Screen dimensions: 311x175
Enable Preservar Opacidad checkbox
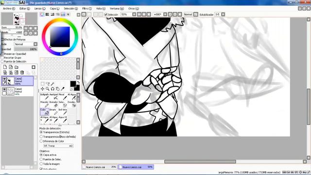2,54
